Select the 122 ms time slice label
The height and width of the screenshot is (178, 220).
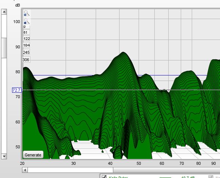tap(26, 38)
